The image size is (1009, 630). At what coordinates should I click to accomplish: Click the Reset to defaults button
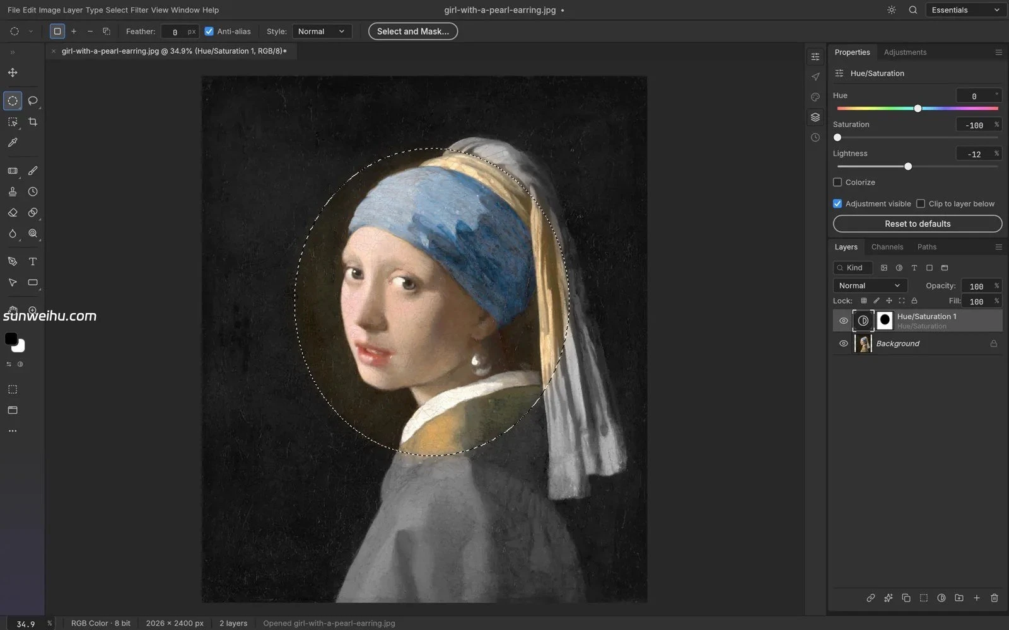tap(917, 224)
